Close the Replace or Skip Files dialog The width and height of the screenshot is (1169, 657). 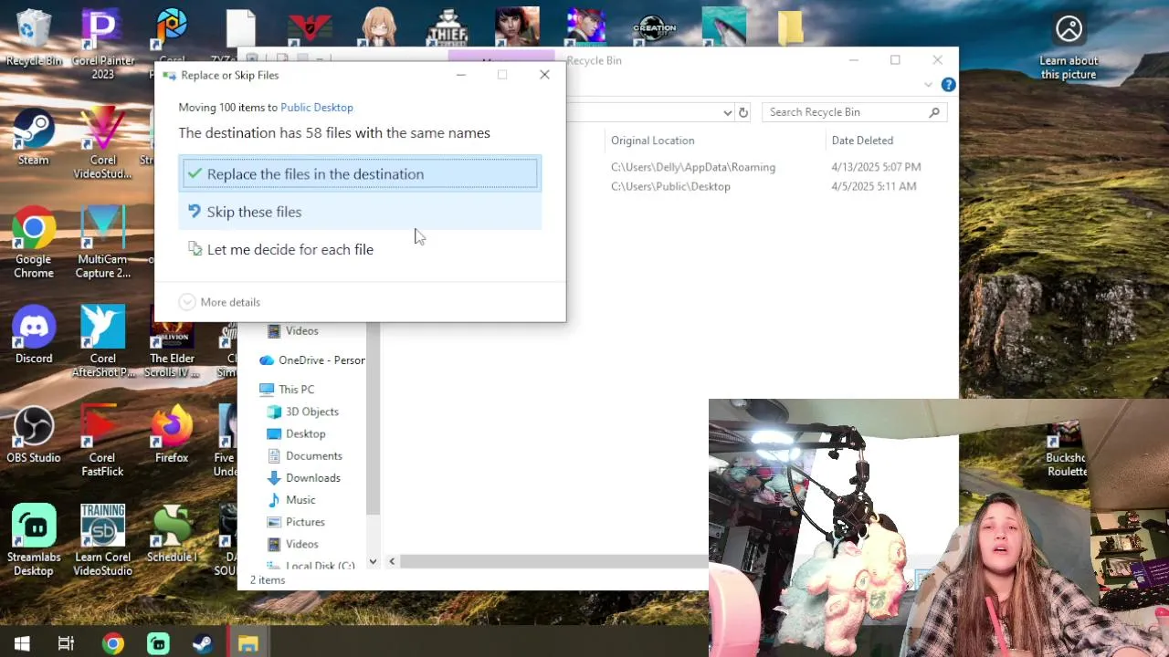(544, 75)
